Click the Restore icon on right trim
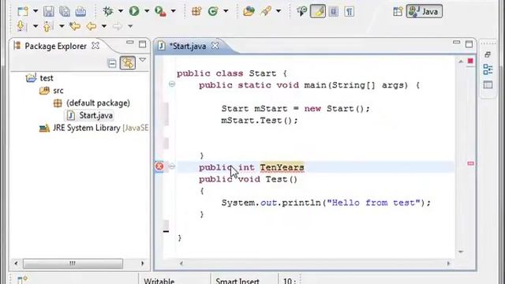 488,54
